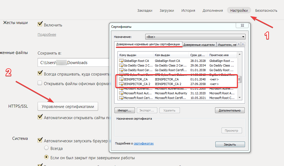The width and height of the screenshot is (284, 166).
Task: Toggle Автоматически открывать сайты checkbox
Action: 40,117
